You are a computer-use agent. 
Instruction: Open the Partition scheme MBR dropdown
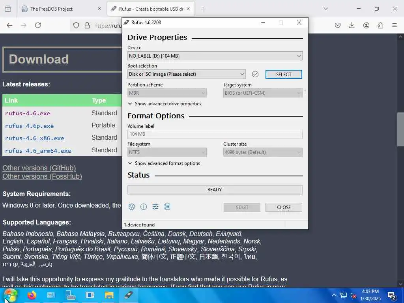click(x=167, y=93)
